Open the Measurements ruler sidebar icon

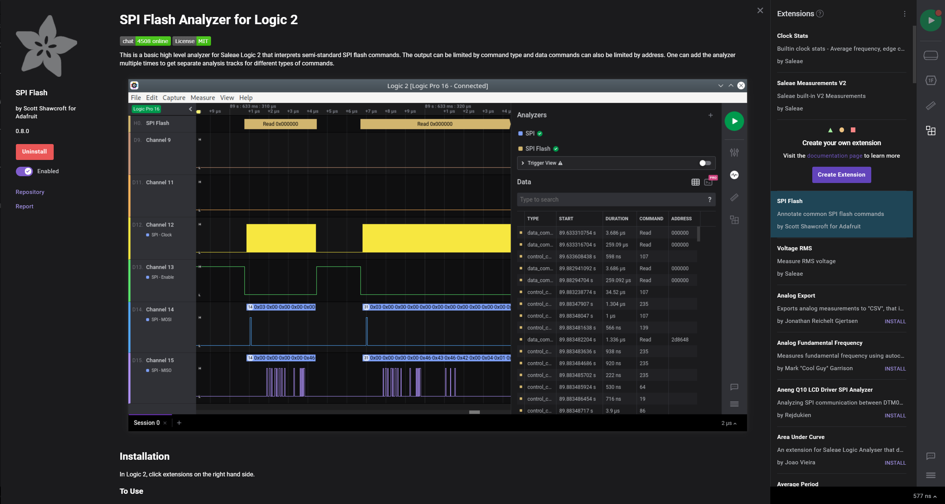pyautogui.click(x=931, y=105)
